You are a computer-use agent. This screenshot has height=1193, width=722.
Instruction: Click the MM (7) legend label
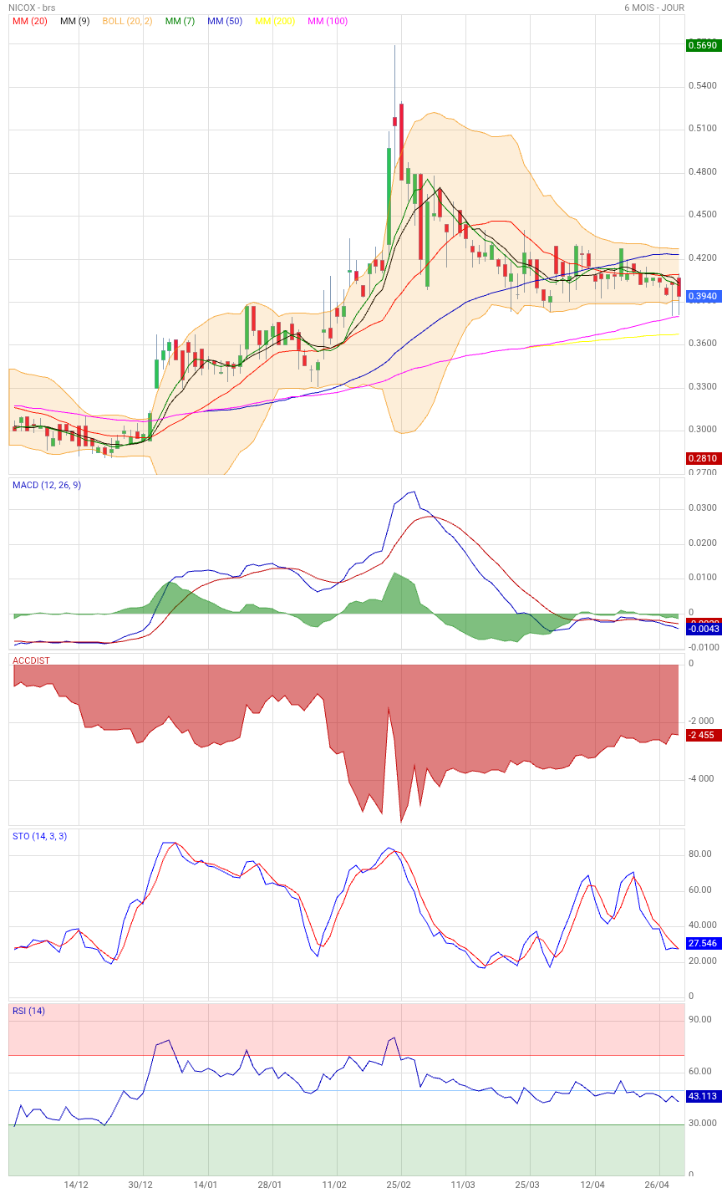[180, 21]
